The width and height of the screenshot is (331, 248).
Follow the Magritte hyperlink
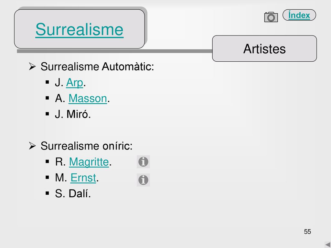(89, 162)
